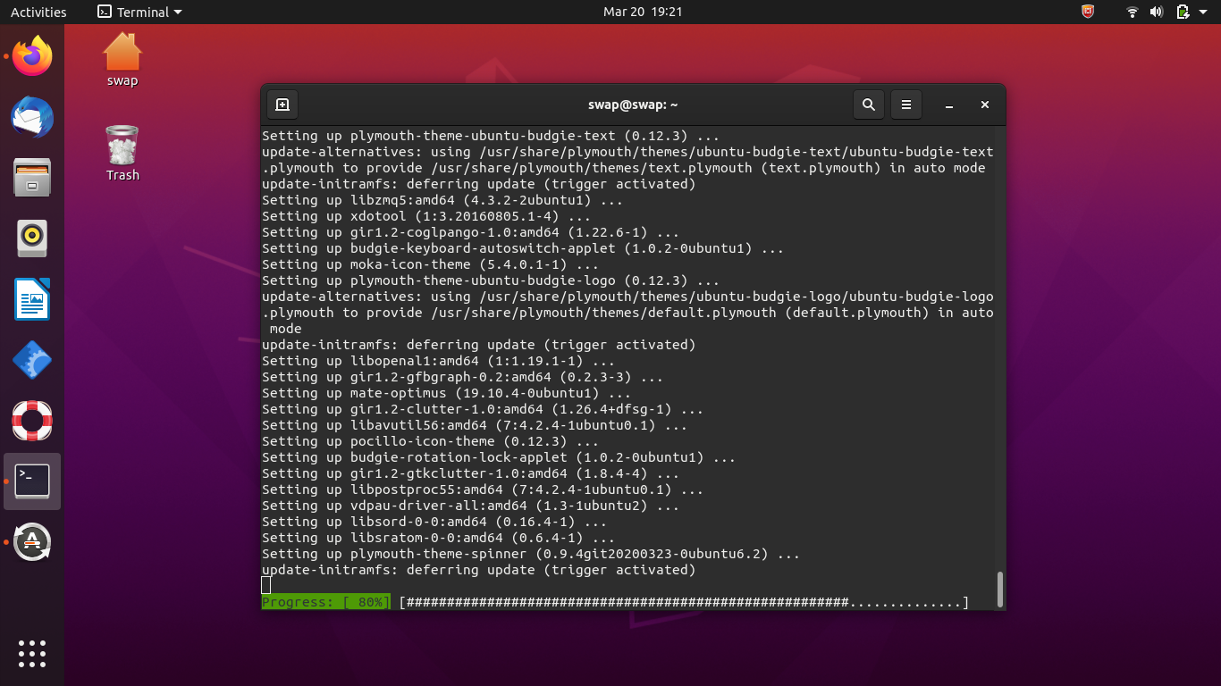Click the 'Setting up libsord-0-0:amd64' line

point(434,522)
